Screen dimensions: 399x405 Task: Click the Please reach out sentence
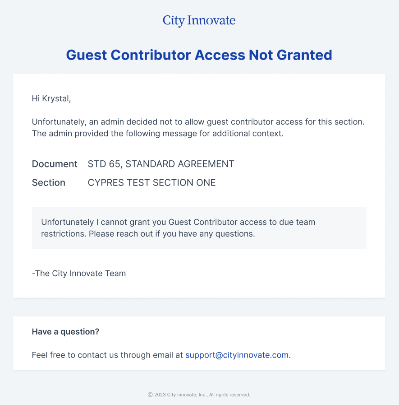pyautogui.click(x=172, y=234)
